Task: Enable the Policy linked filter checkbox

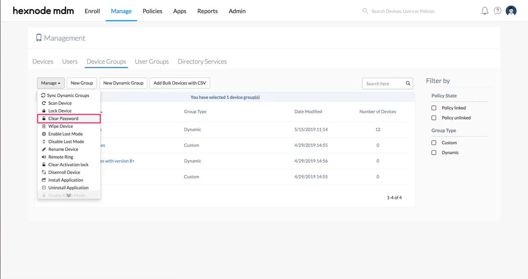Action: point(434,108)
